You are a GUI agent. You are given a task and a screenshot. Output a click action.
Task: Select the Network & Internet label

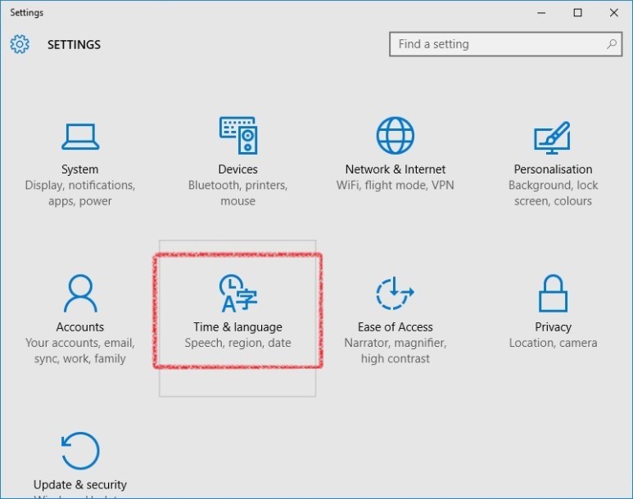[396, 169]
